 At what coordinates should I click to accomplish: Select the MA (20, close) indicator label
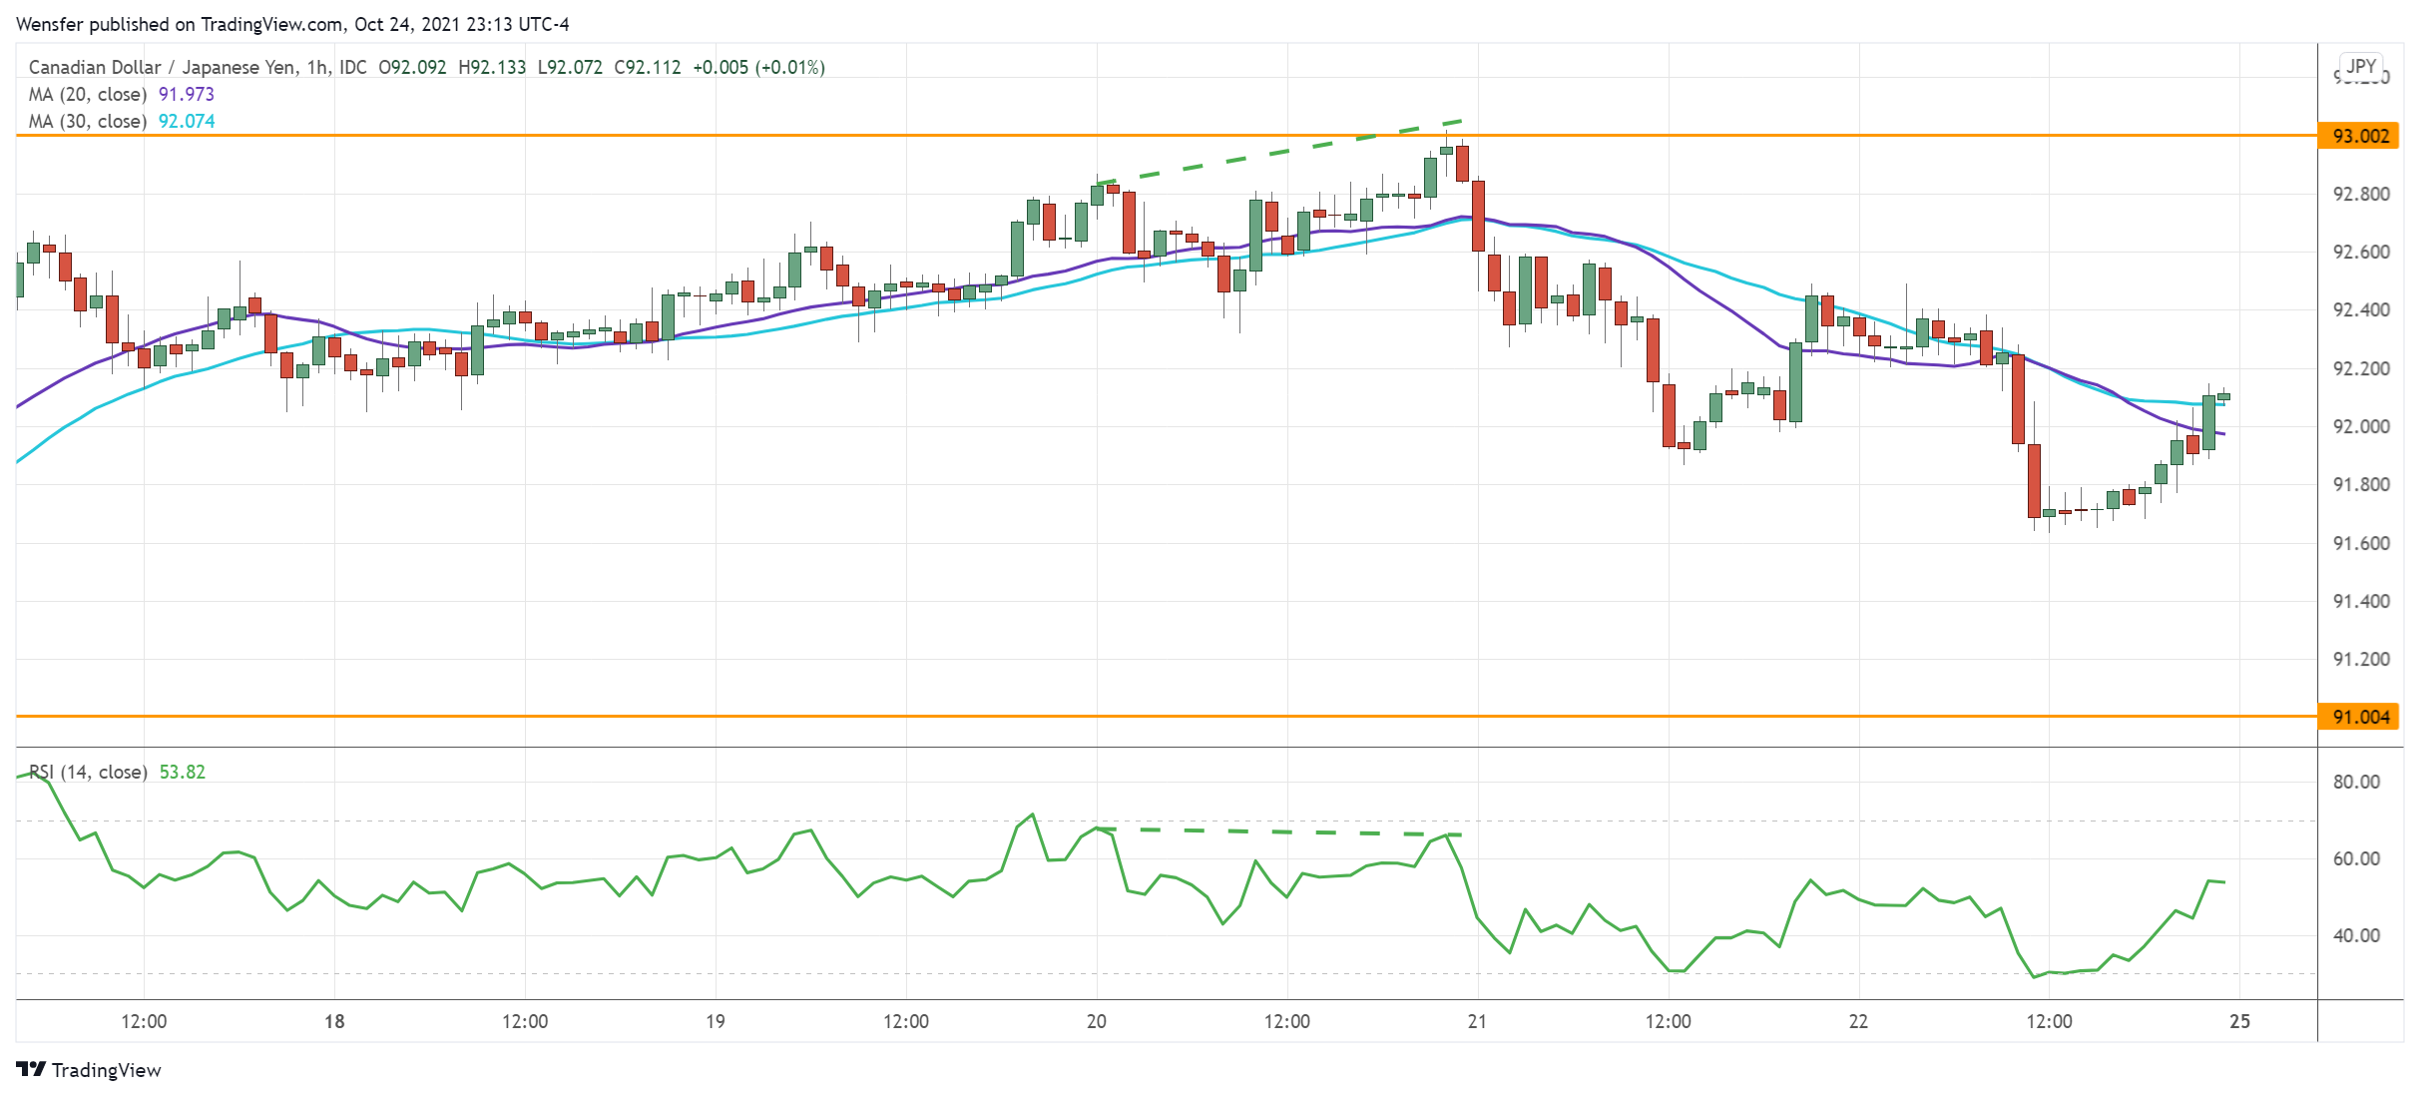click(88, 94)
